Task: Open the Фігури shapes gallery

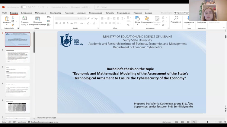Action: [x=138, y=20]
